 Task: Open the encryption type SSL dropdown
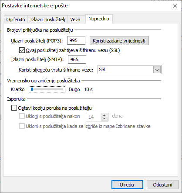(x=129, y=70)
